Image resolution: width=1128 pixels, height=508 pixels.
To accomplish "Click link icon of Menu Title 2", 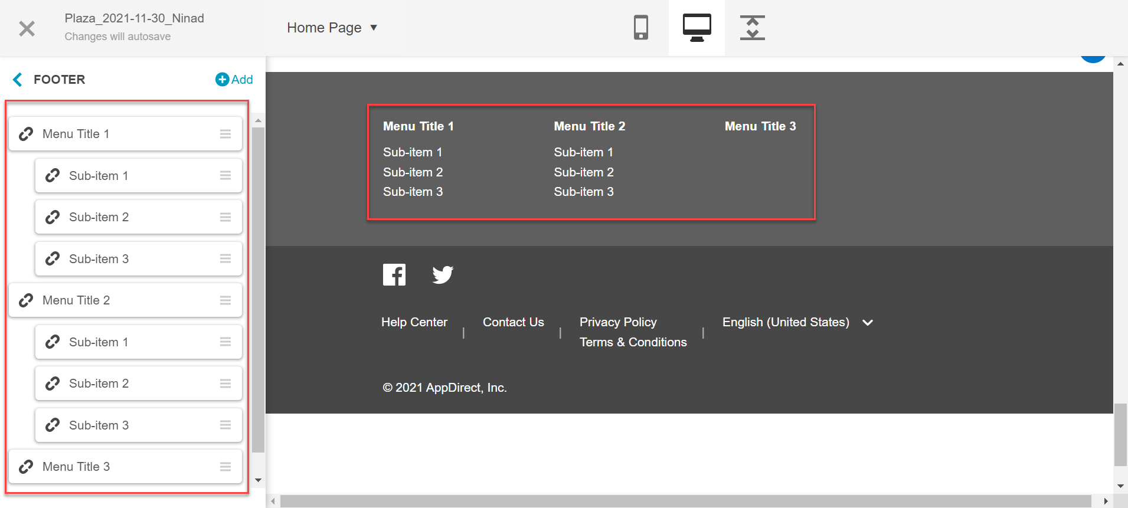I will coord(26,300).
